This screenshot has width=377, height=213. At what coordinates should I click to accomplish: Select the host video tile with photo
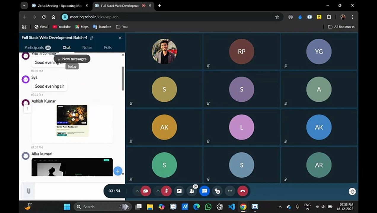(164, 51)
